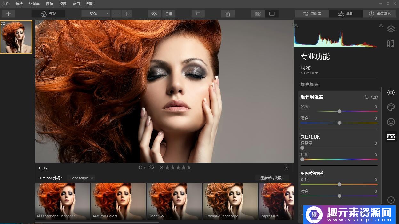The width and height of the screenshot is (399, 224).
Task: Select the Essentials sun icon
Action: (391, 92)
